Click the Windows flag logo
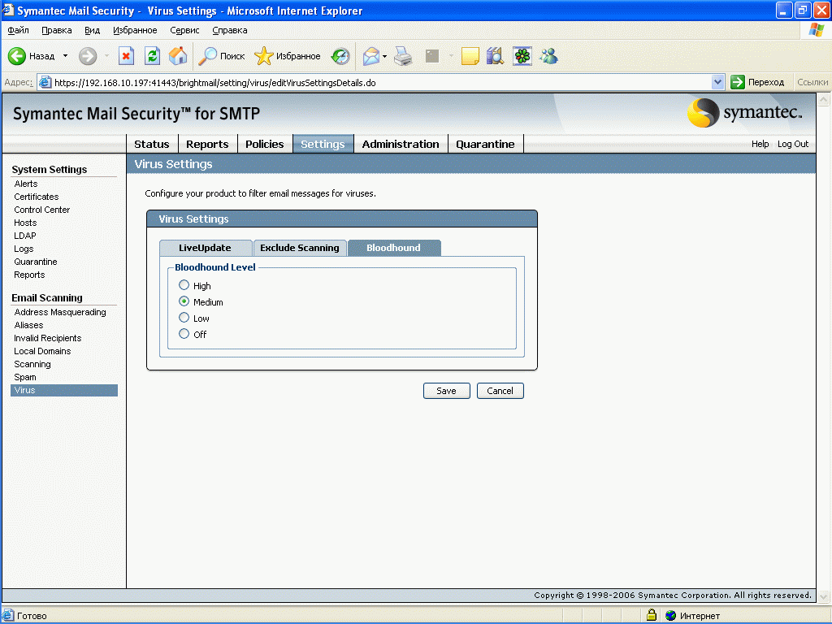 [x=817, y=30]
